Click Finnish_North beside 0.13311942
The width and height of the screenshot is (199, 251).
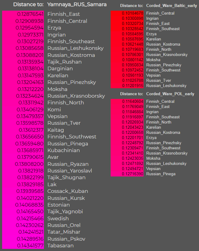[x=66, y=103]
